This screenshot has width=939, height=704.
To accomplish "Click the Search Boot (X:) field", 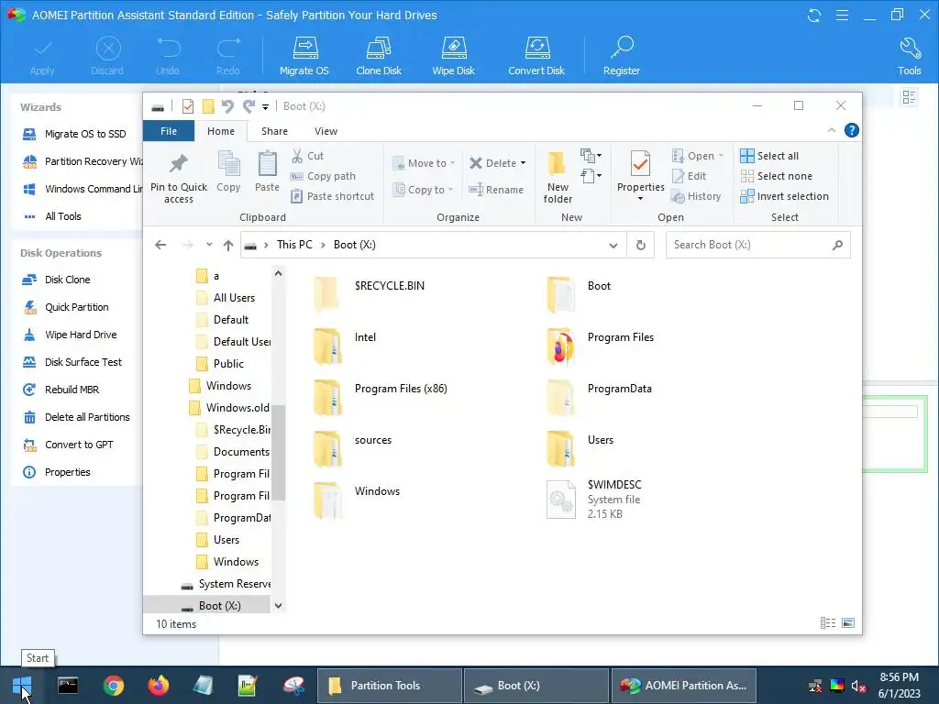I will click(758, 245).
